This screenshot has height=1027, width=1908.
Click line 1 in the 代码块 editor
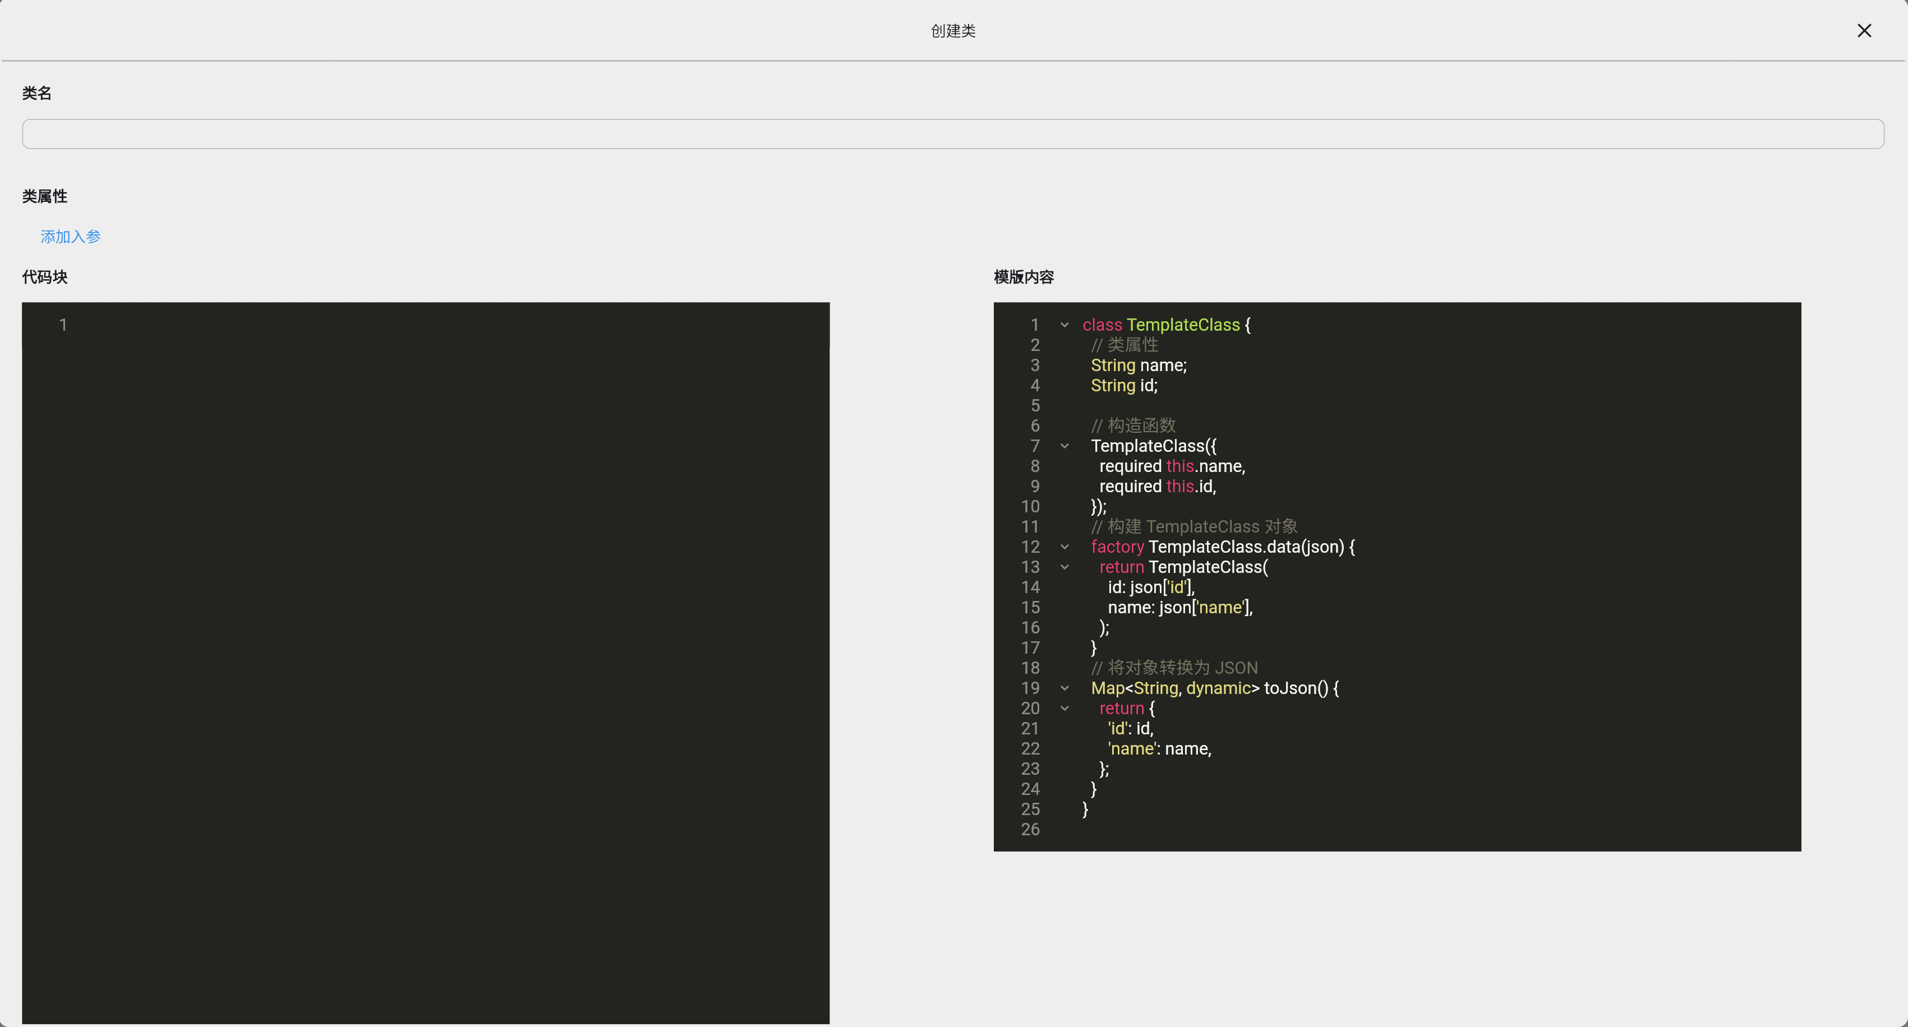(x=444, y=325)
